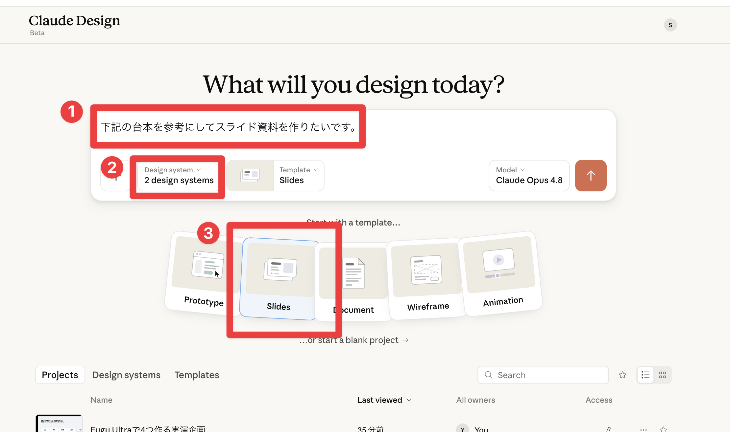730x432 pixels.
Task: Switch to list view
Action: (x=645, y=375)
